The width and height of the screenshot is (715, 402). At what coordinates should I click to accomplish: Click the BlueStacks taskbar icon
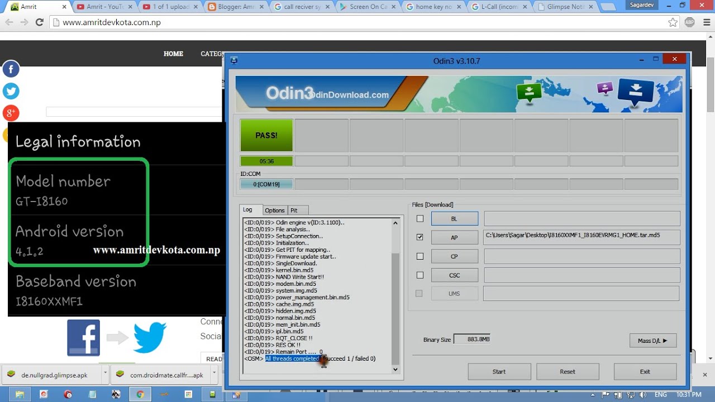[x=212, y=394]
